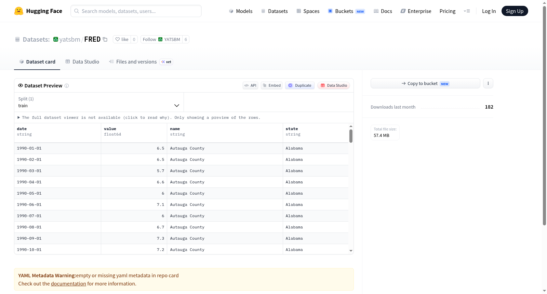The width and height of the screenshot is (547, 294).
Task: Select the 1990-03-01 date cell
Action: tap(57, 171)
